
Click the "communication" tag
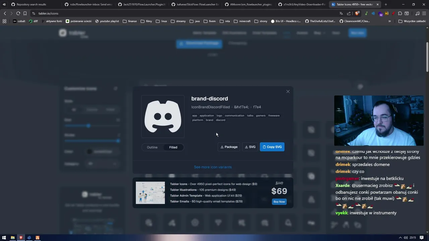235,115
